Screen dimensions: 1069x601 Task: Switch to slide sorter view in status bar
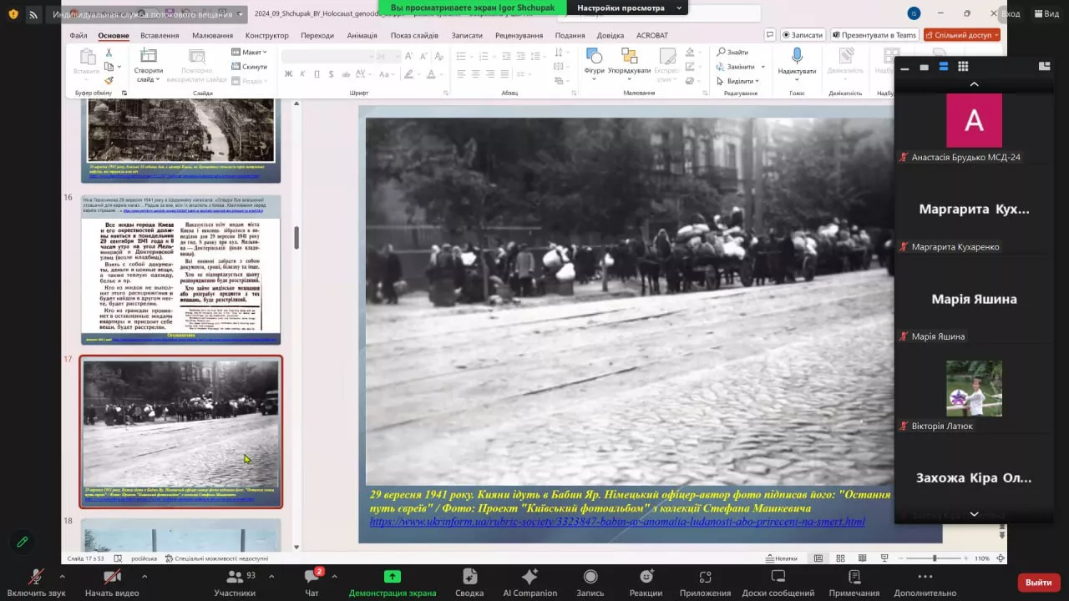pyautogui.click(x=840, y=558)
